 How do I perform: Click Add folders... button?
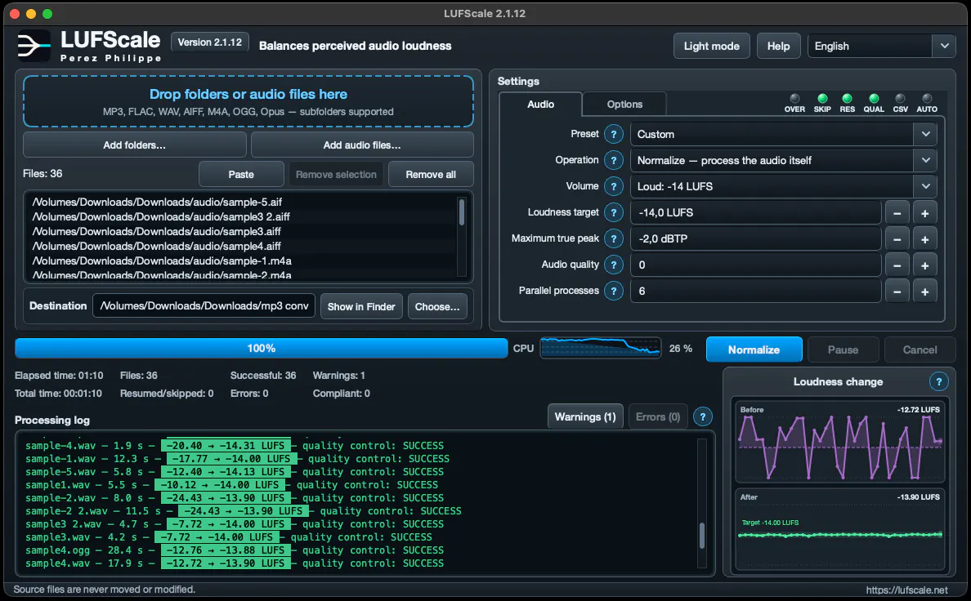(134, 145)
